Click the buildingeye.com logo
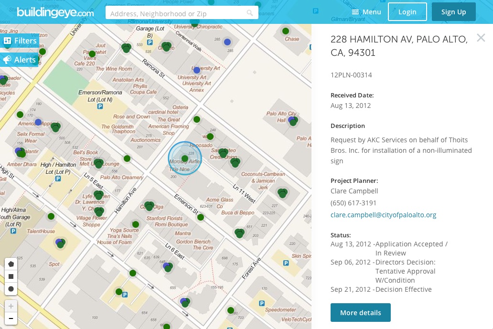 coord(55,12)
